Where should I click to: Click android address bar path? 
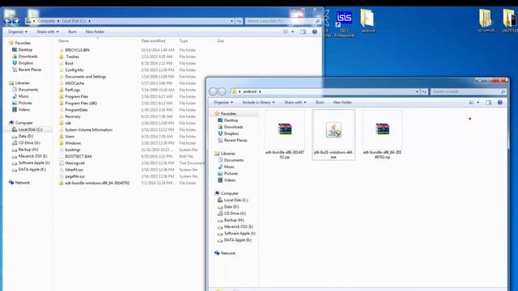250,91
